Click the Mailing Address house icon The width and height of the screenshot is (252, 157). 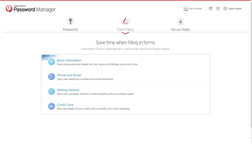pos(51,91)
